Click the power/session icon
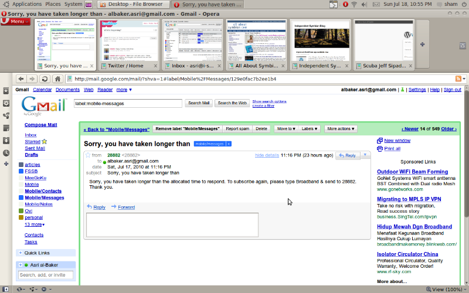The width and height of the screenshot is (469, 293). point(464,4)
